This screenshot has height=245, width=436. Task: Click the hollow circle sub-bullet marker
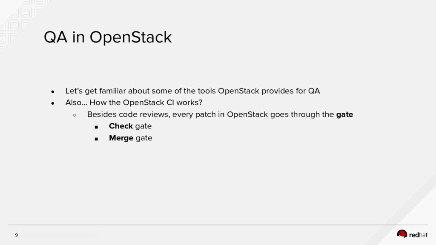(x=74, y=115)
